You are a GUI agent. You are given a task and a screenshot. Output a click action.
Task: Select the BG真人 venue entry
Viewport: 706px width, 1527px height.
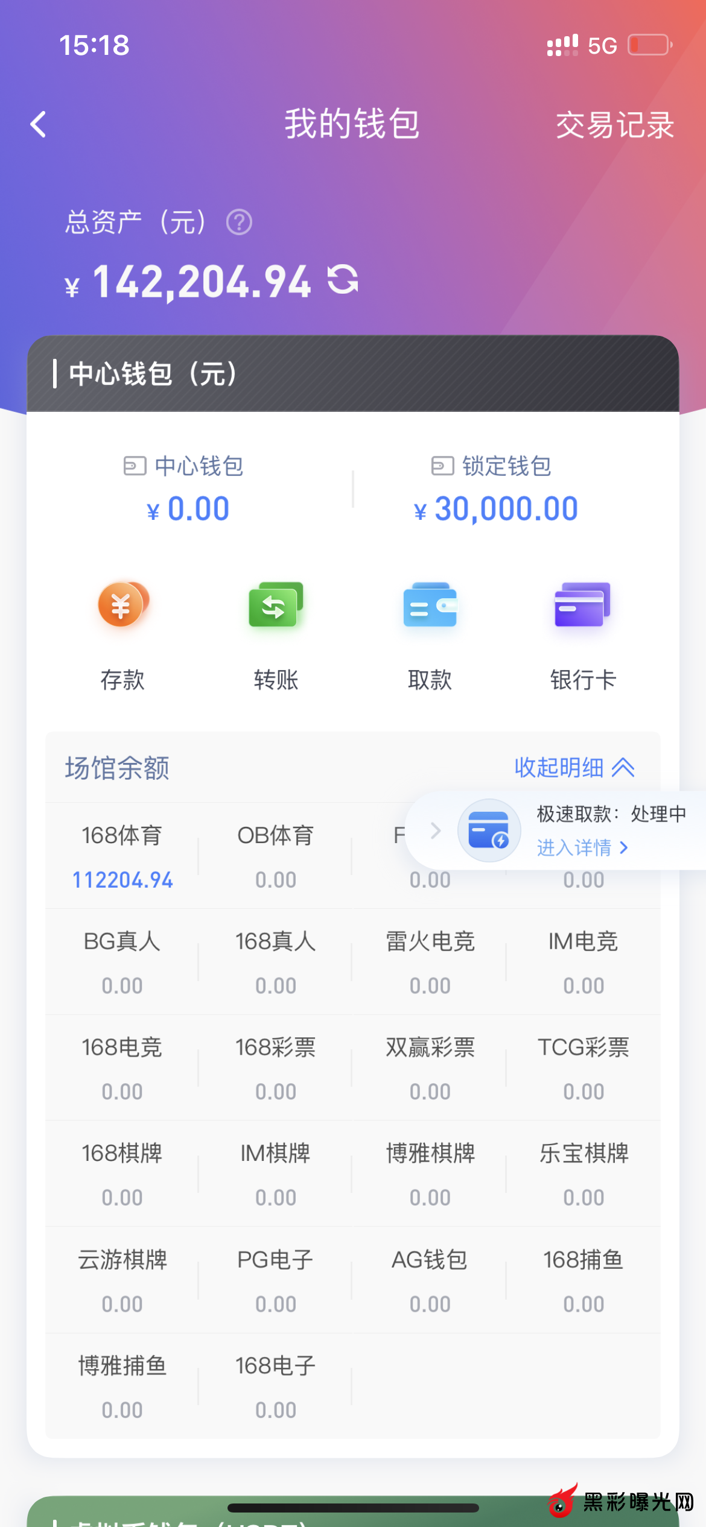122,963
